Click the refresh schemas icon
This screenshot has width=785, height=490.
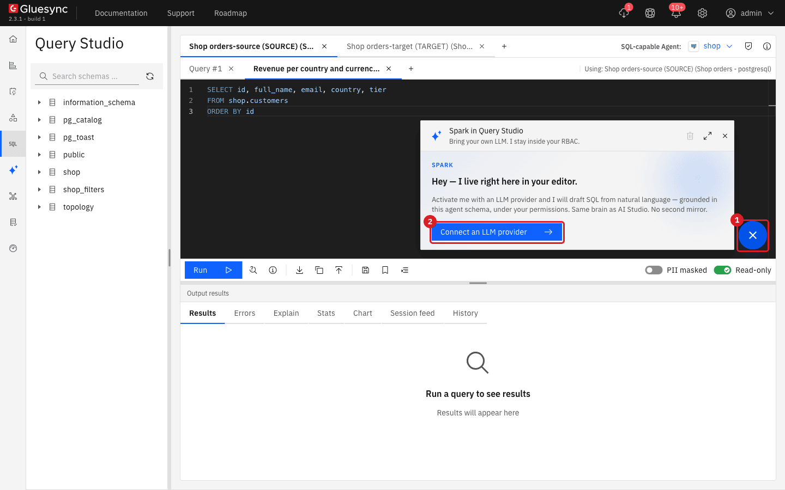coord(150,76)
